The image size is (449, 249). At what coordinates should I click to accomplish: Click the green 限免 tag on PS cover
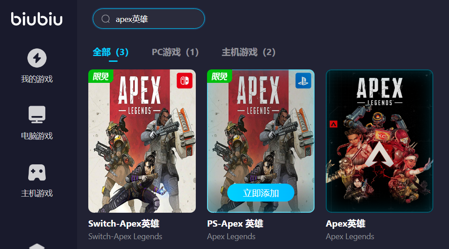(x=219, y=76)
